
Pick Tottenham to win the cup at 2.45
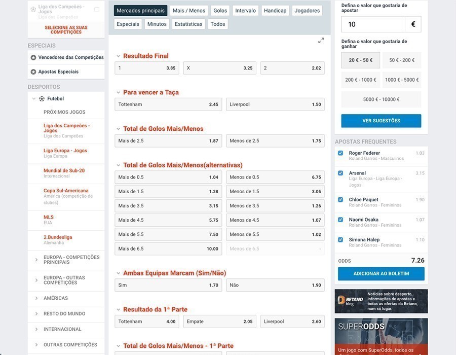[168, 104]
